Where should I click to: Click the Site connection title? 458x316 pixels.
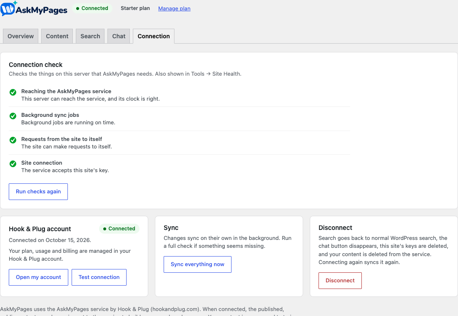42,163
